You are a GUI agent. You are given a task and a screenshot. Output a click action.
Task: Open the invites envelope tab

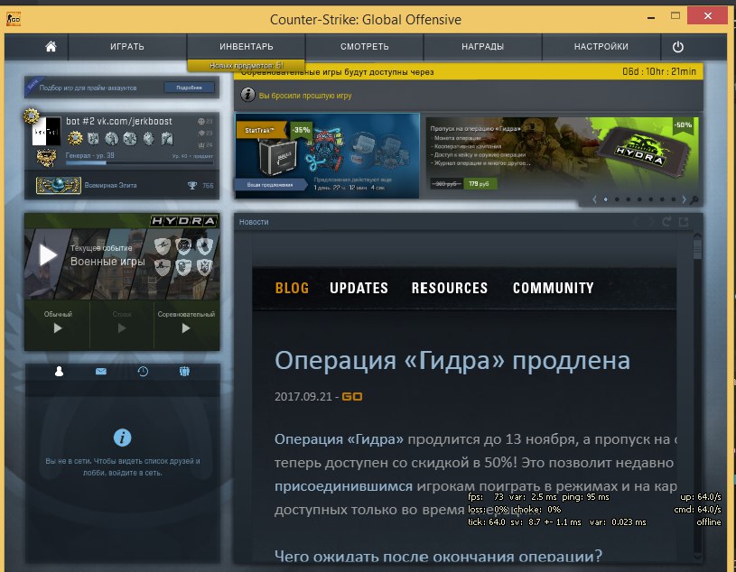point(101,372)
